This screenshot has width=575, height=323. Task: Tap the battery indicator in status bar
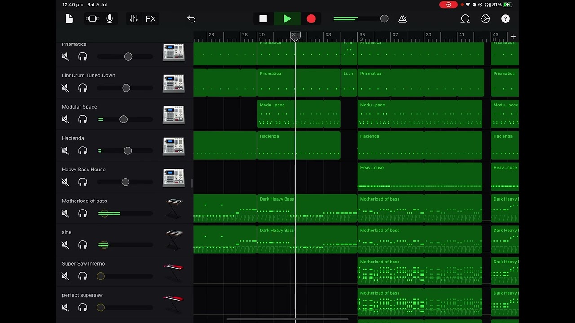click(508, 4)
